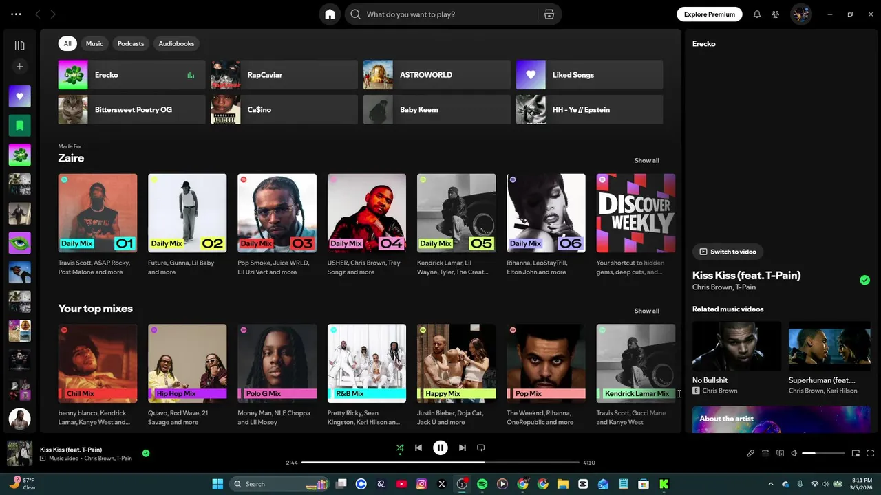Create a playlist with the plus icon
881x495 pixels.
pos(19,67)
